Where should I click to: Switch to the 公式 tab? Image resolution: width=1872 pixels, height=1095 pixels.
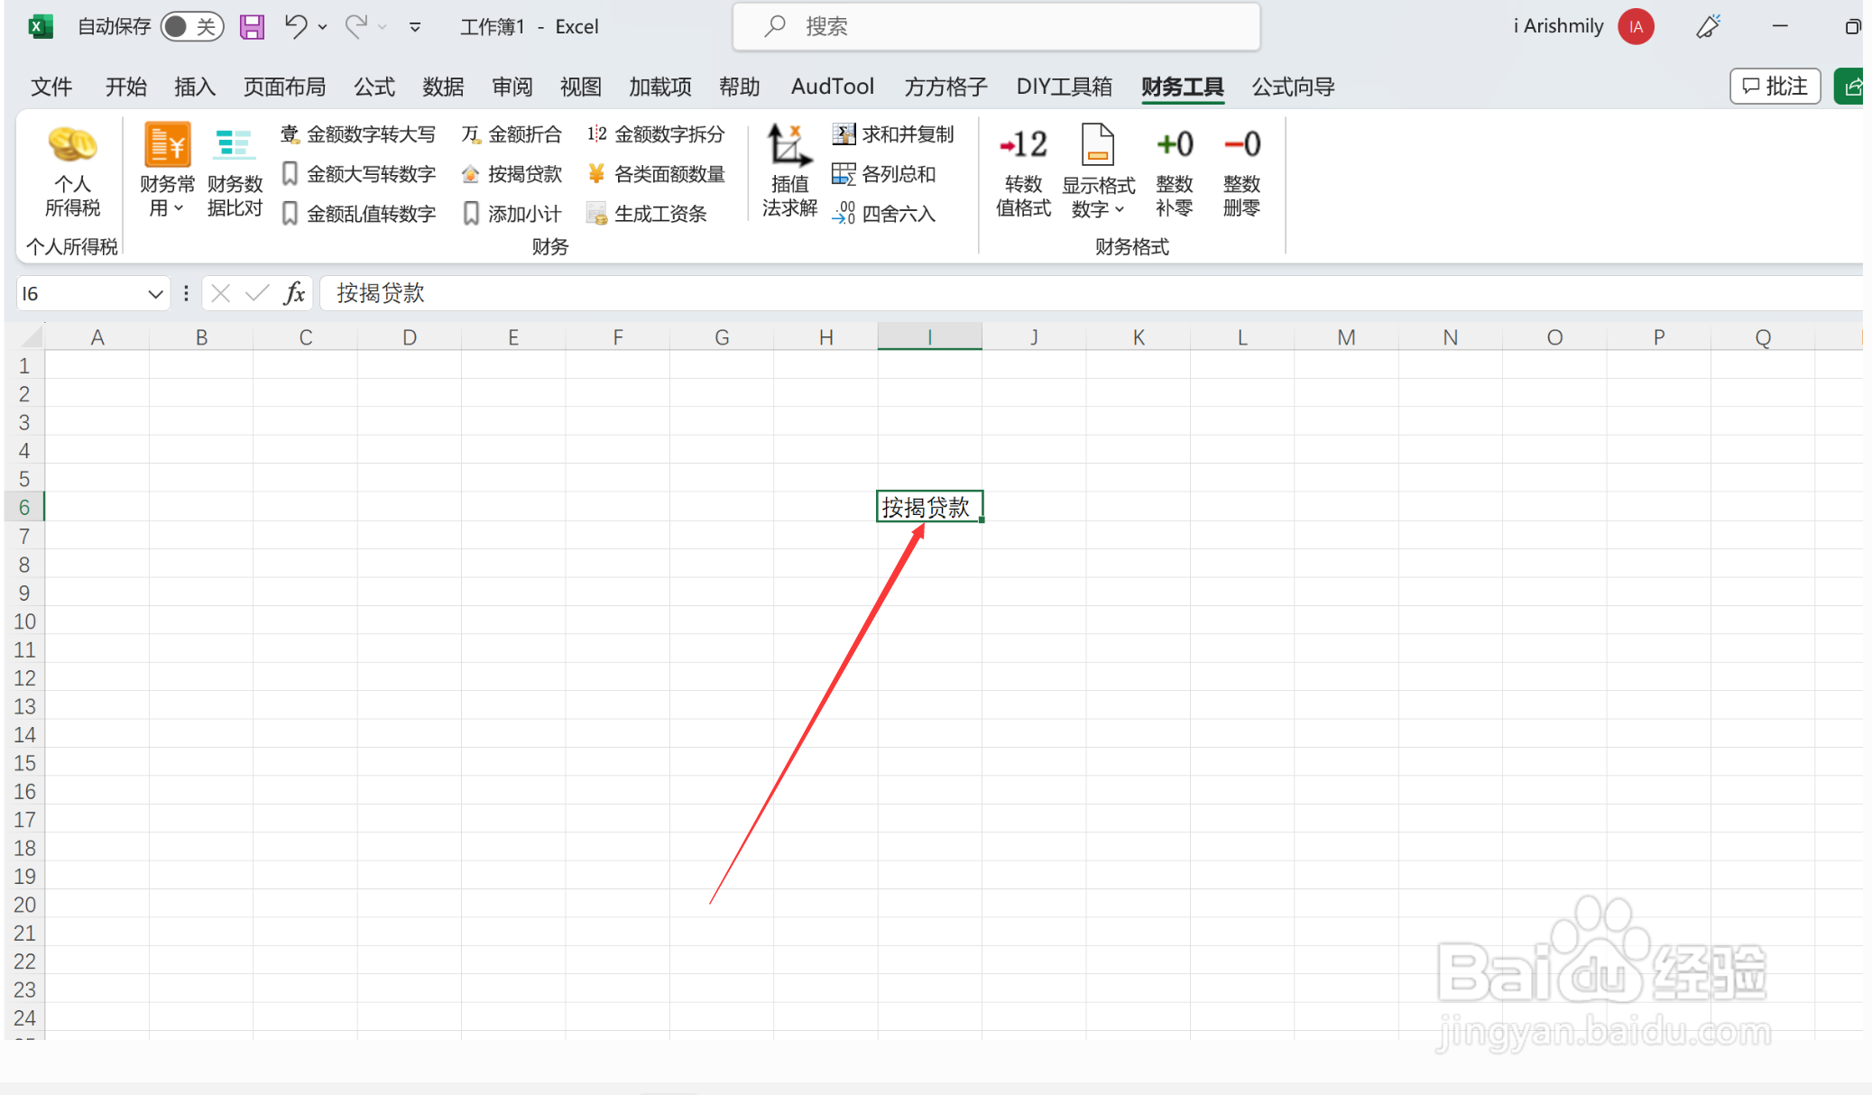point(374,87)
